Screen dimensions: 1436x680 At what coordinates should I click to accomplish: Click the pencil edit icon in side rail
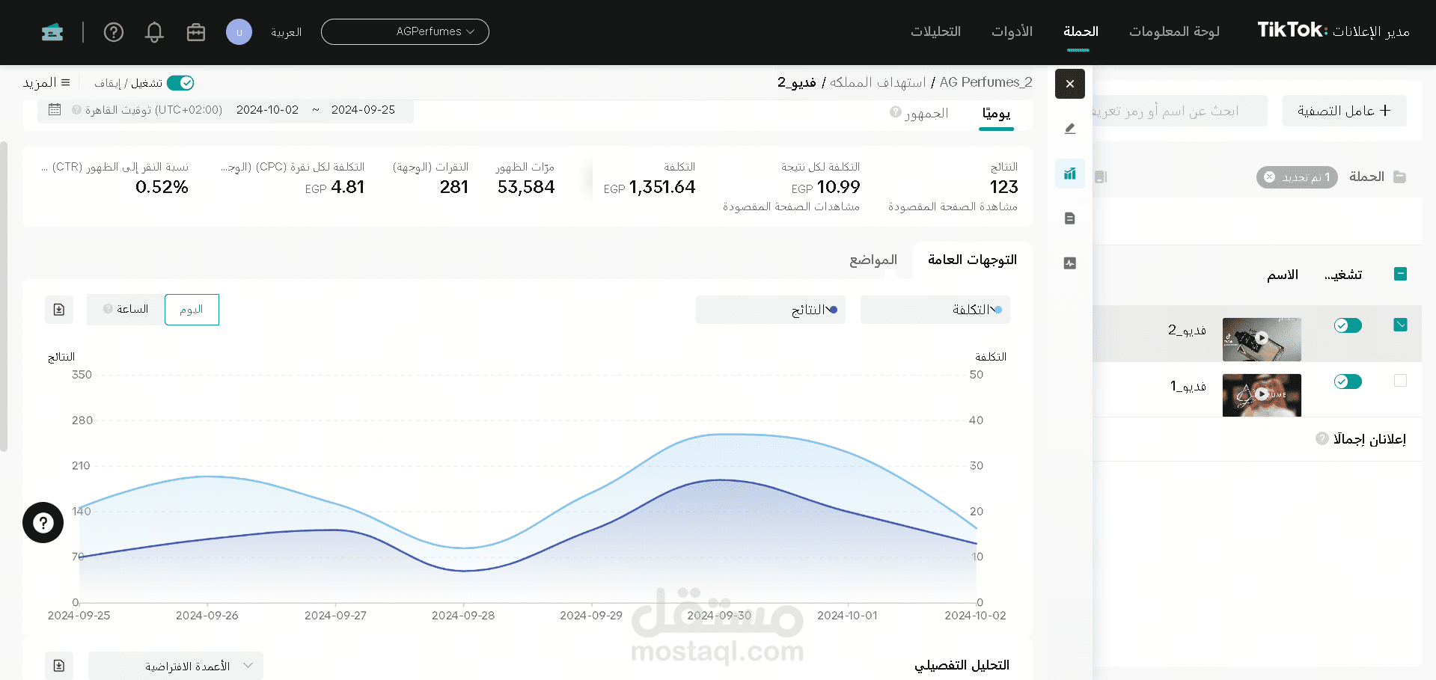click(x=1070, y=129)
